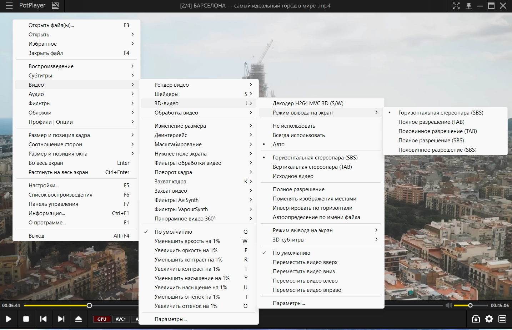Image resolution: width=512 pixels, height=330 pixels.
Task: Click the GPU indicator badge
Action: (x=102, y=319)
